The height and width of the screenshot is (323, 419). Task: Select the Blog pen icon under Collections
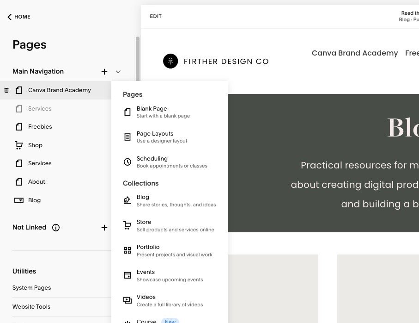tap(127, 200)
